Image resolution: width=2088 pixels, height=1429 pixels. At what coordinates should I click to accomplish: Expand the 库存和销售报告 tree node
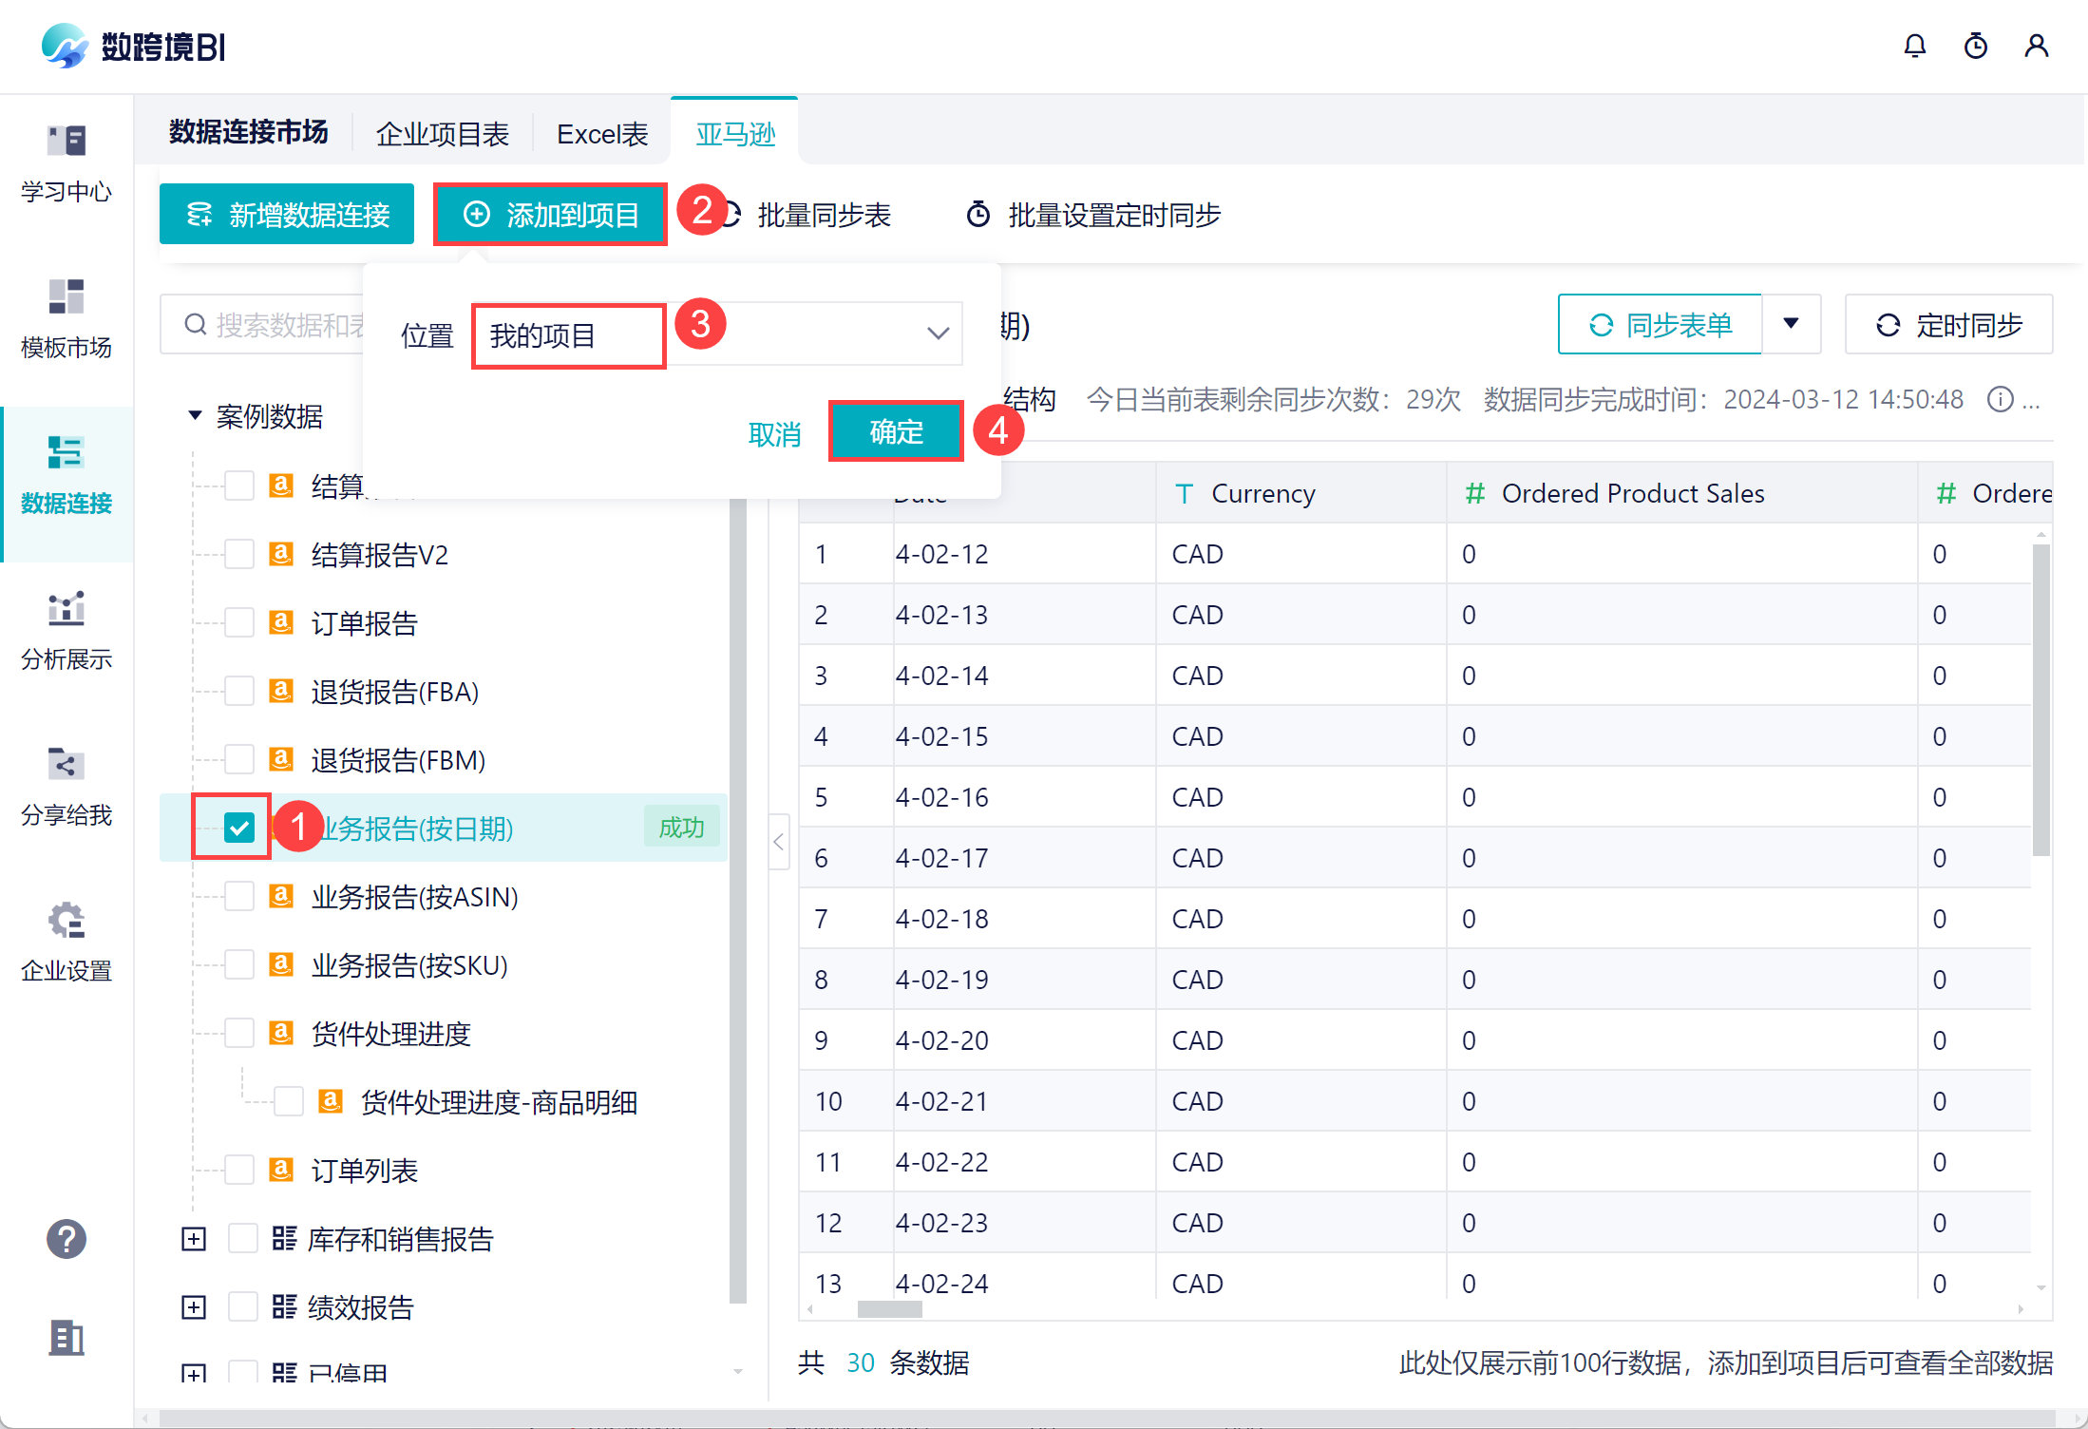coord(194,1239)
